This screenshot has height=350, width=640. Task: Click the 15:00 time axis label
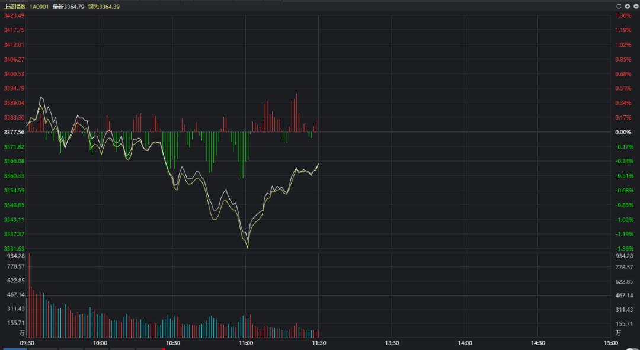point(610,343)
